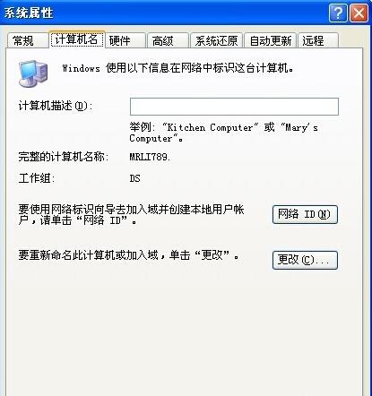This screenshot has height=396, width=372.
Task: Click the 系统属性 title bar
Action: (164, 13)
